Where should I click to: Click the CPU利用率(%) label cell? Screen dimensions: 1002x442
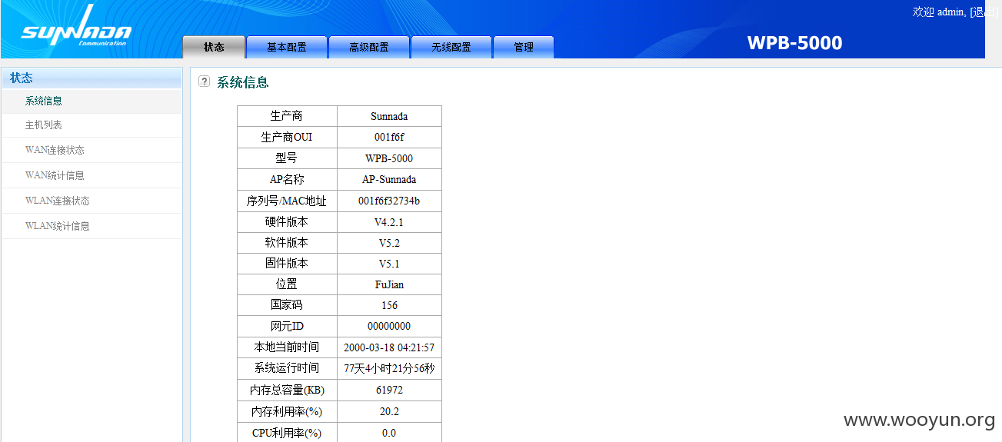click(287, 433)
